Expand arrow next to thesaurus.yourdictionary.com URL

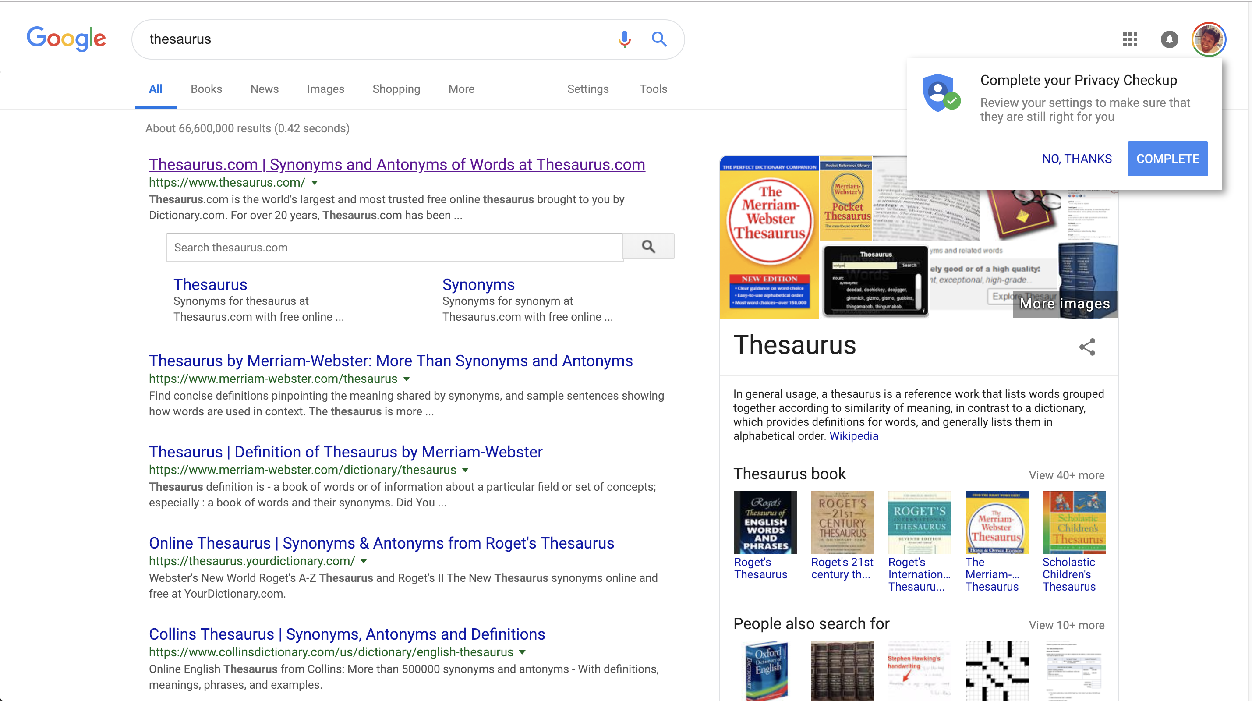point(364,561)
